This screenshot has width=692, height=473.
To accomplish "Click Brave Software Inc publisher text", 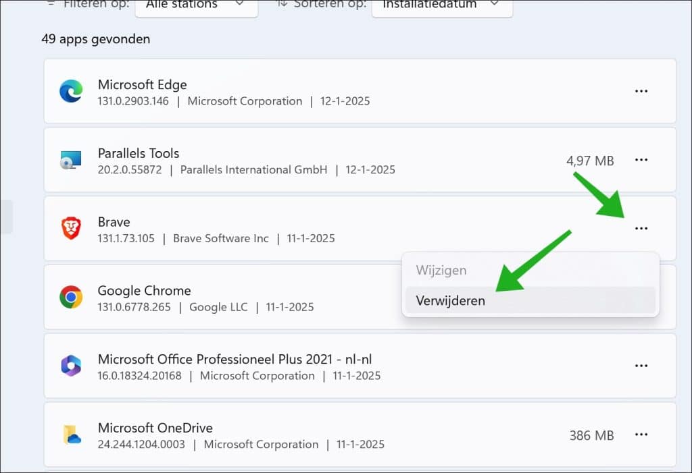I will coord(221,238).
